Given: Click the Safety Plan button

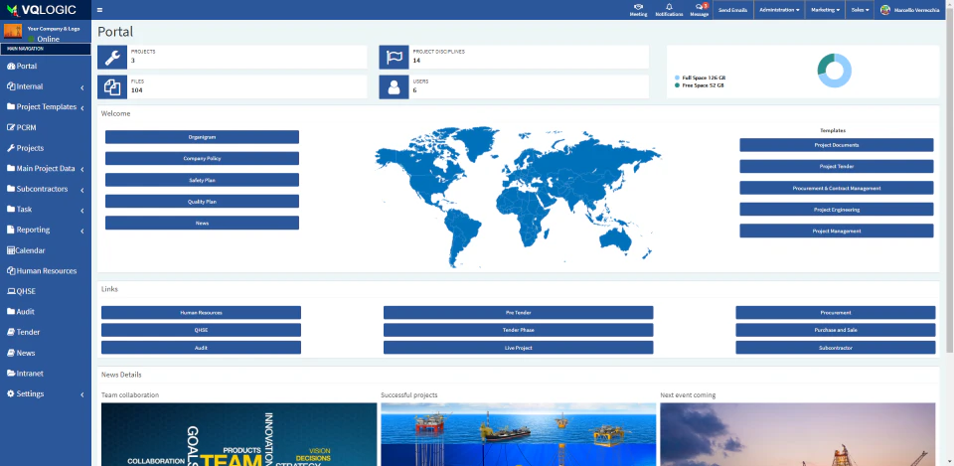Looking at the screenshot, I should (202, 180).
